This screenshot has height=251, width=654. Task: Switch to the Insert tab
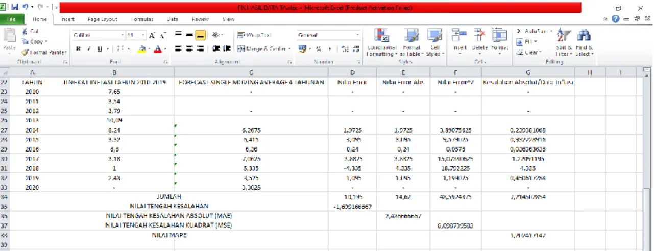tap(67, 19)
